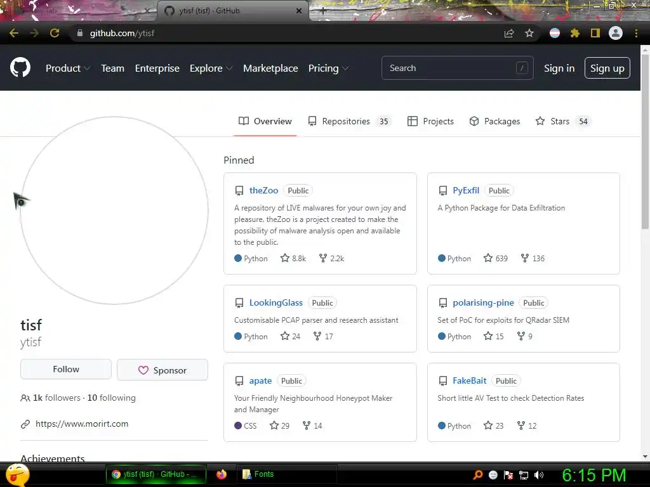650x487 pixels.
Task: Click the fork count on FakeBait
Action: [x=527, y=425]
